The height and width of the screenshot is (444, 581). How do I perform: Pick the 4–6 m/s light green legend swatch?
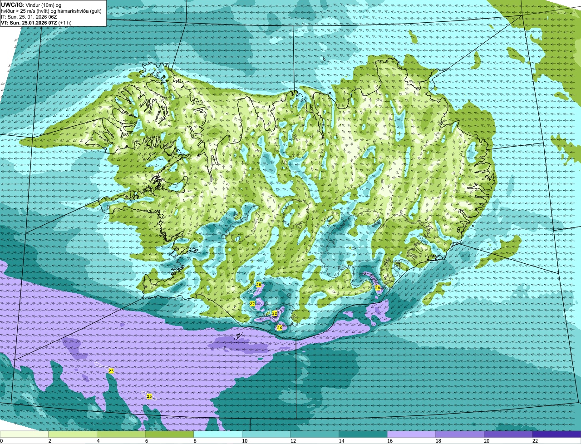tap(121, 434)
